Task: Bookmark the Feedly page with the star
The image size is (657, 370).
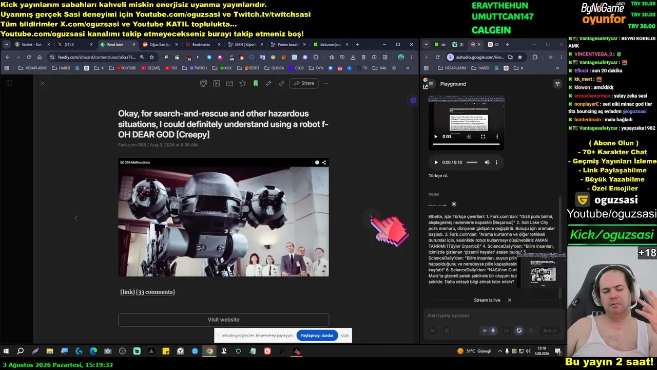Action: coord(151,57)
